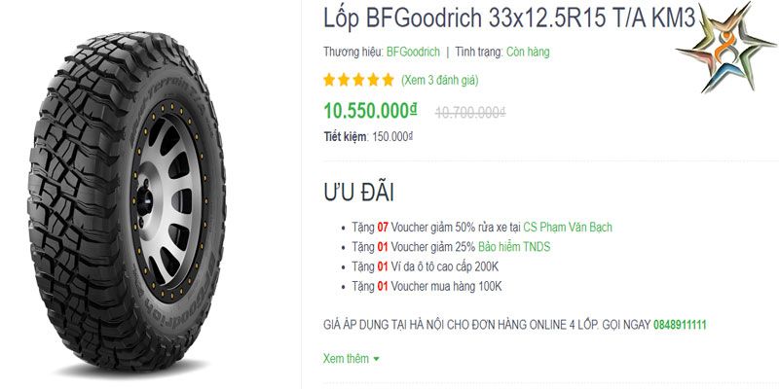Screen dimensions: 779x389
Task: Call the hotline number 0848911111
Action: coord(680,326)
